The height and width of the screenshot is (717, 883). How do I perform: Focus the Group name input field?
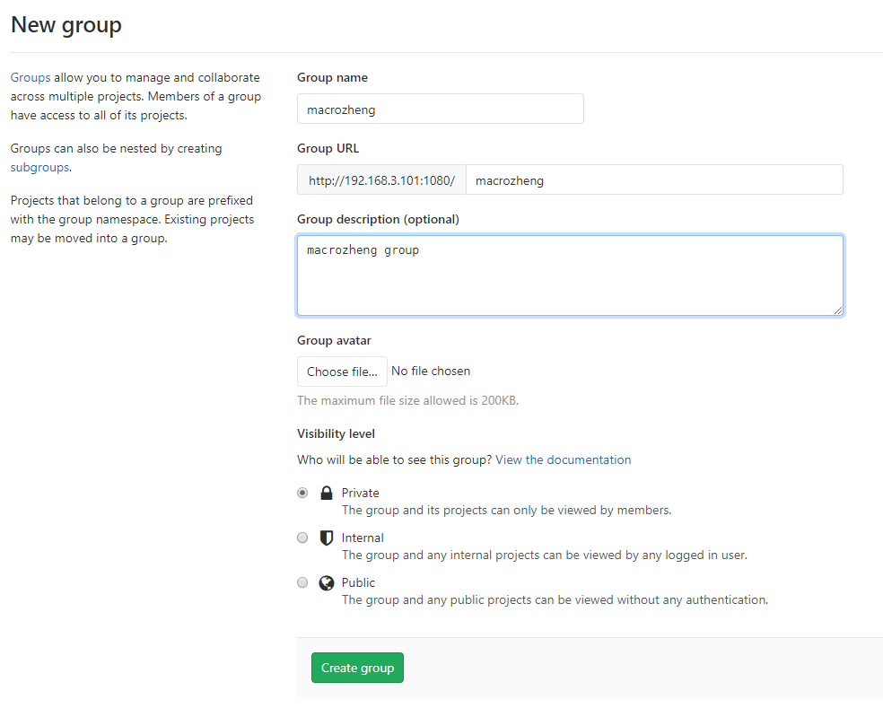(x=440, y=109)
